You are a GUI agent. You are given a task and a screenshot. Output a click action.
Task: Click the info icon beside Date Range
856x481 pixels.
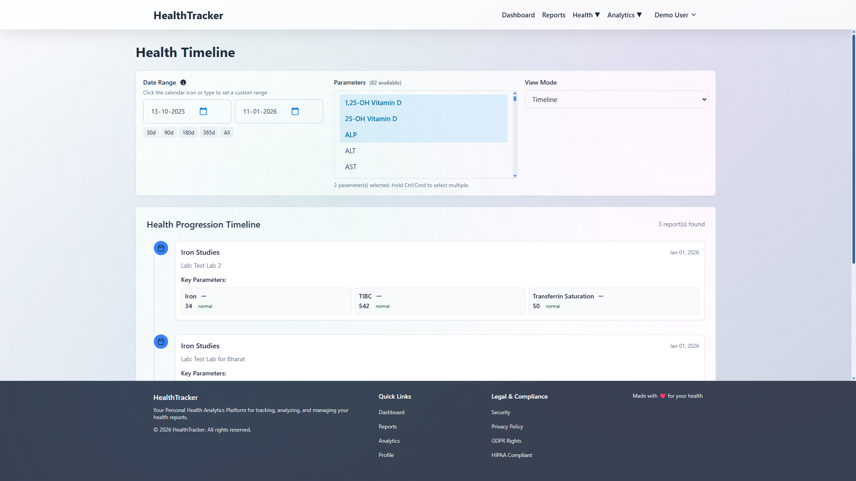pyautogui.click(x=183, y=82)
